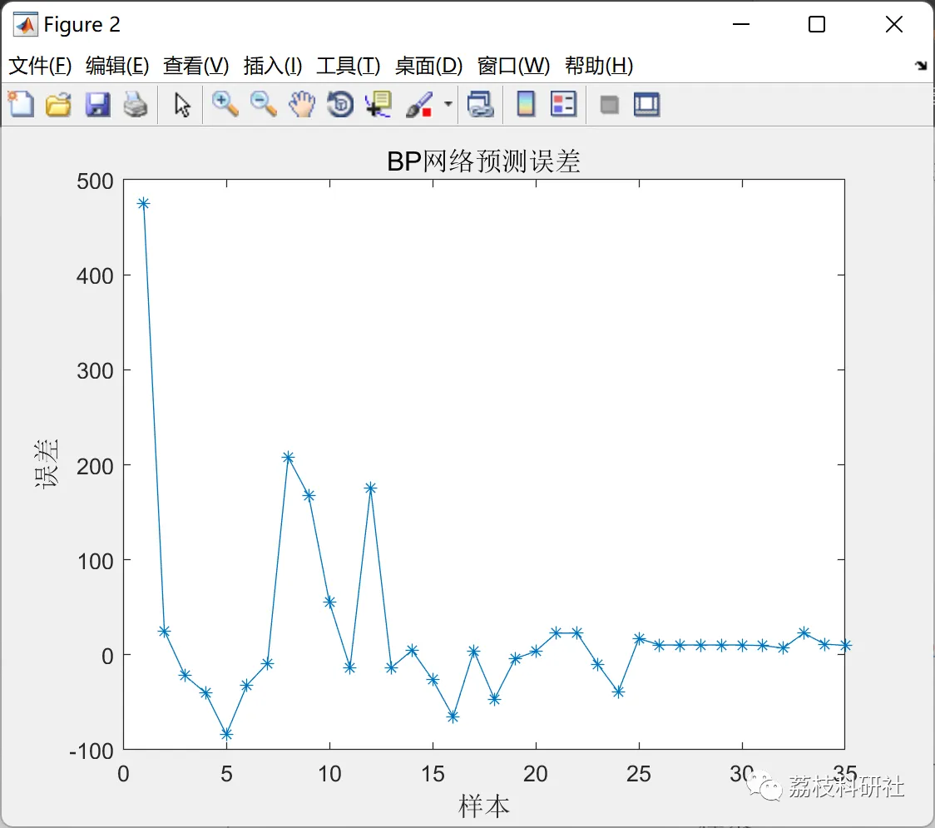Screen dimensions: 935x828
Task: Click the dock figure arrow icon
Action: click(x=922, y=66)
